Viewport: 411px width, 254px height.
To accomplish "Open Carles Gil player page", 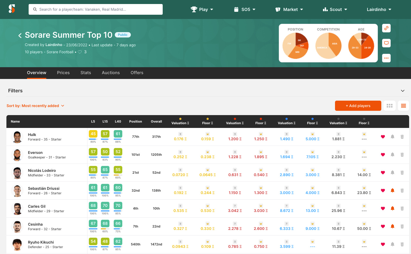I will click(37, 206).
